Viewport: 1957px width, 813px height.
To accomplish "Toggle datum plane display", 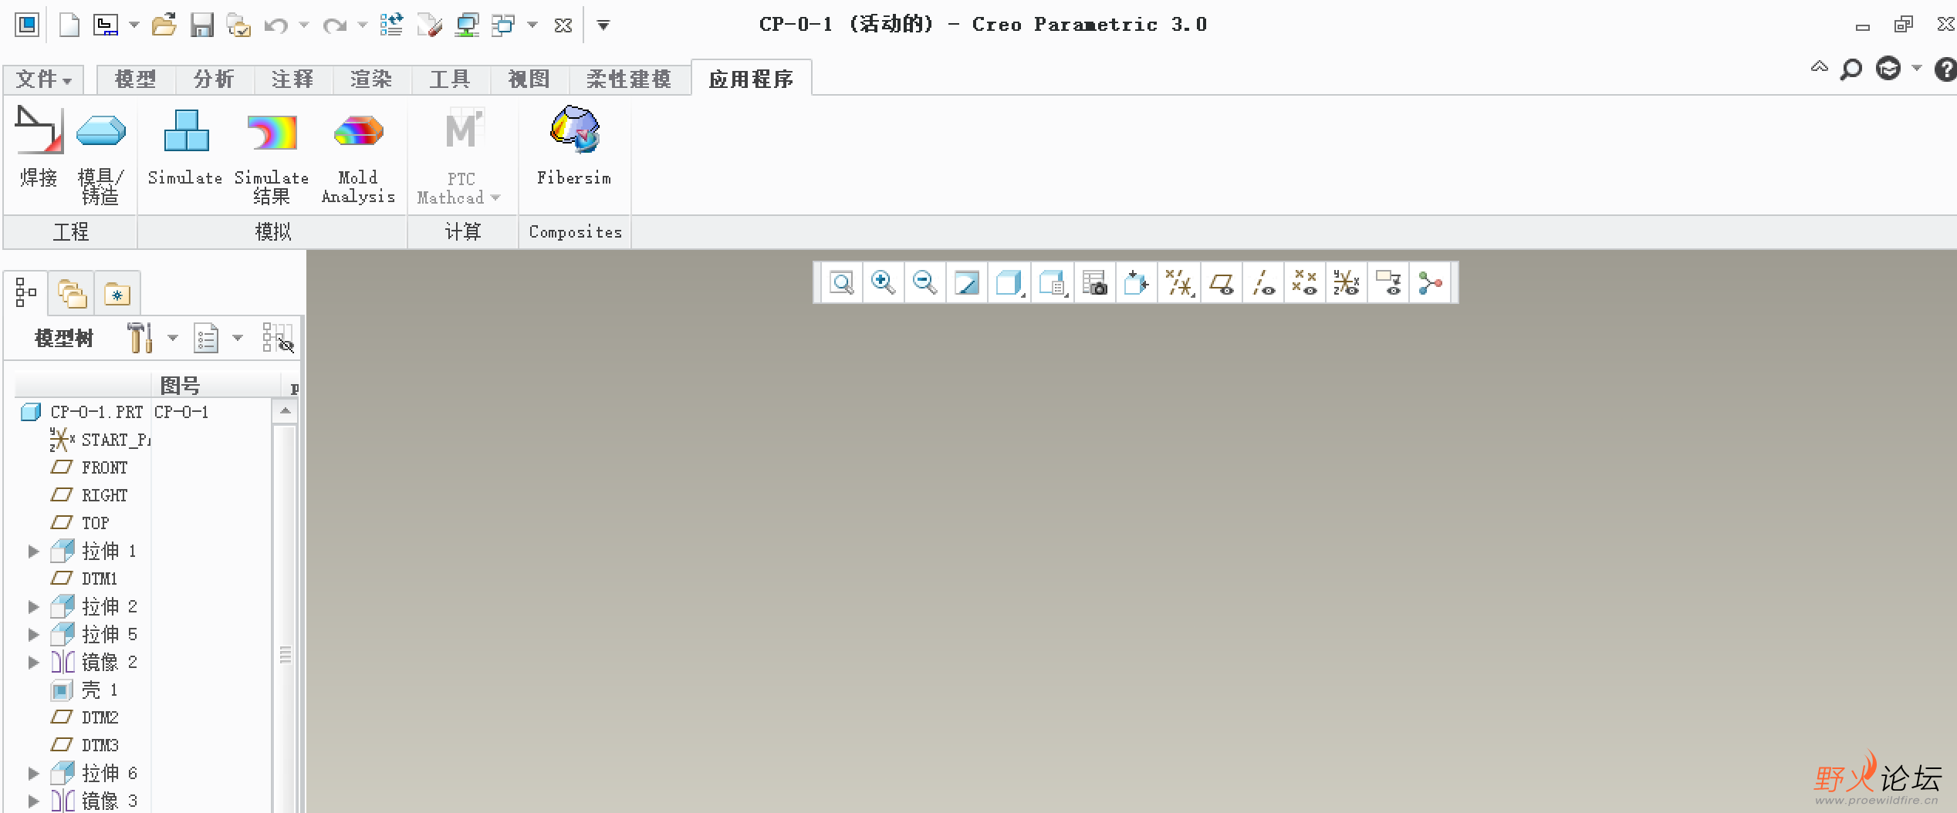I will (1221, 283).
